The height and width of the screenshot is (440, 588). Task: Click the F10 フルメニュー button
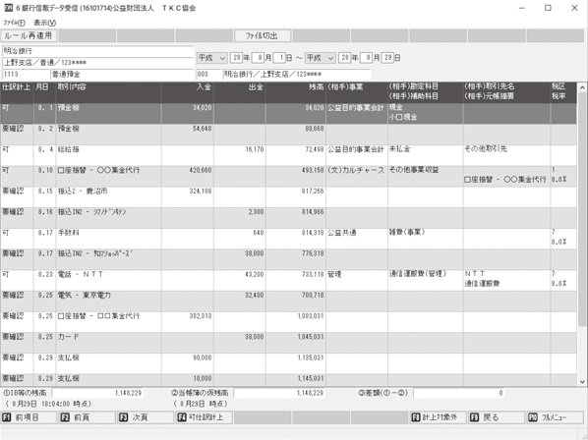(555, 417)
